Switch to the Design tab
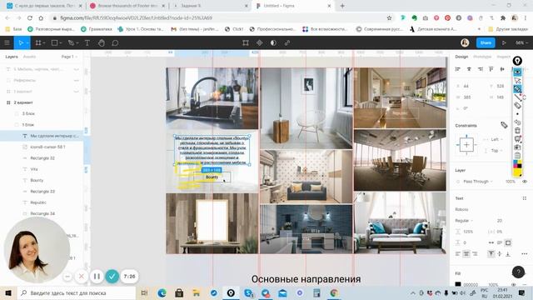Viewport: 533px width, 300px height. coord(461,57)
